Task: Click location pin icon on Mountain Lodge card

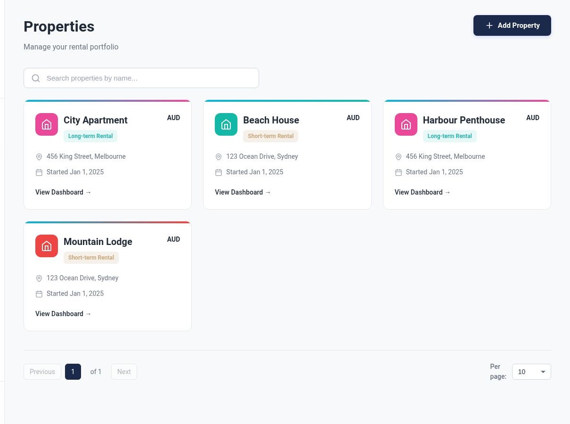Action: tap(39, 278)
